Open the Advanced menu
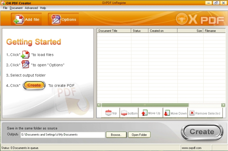The width and height of the screenshot is (228, 151). 31,8
